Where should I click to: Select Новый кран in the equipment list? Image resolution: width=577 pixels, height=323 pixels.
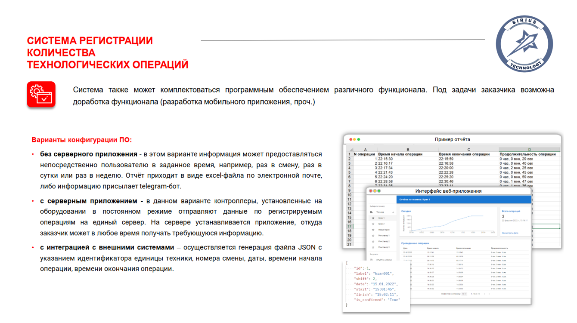384,230
